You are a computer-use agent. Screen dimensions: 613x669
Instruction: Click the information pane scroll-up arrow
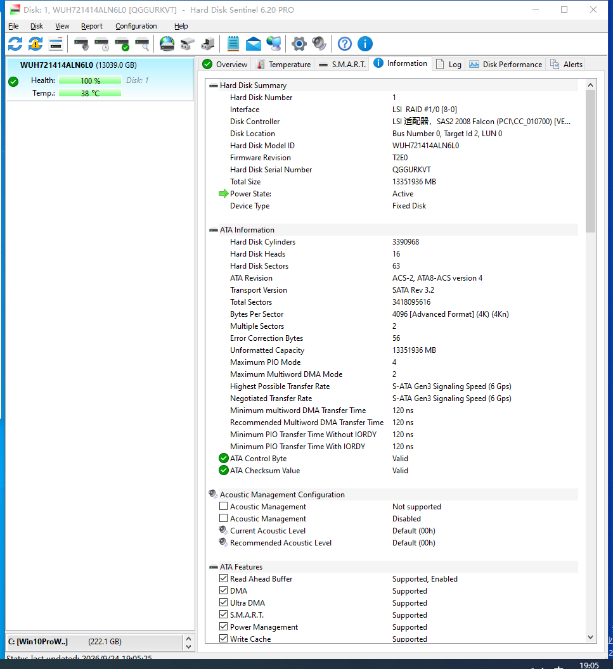pyautogui.click(x=590, y=85)
